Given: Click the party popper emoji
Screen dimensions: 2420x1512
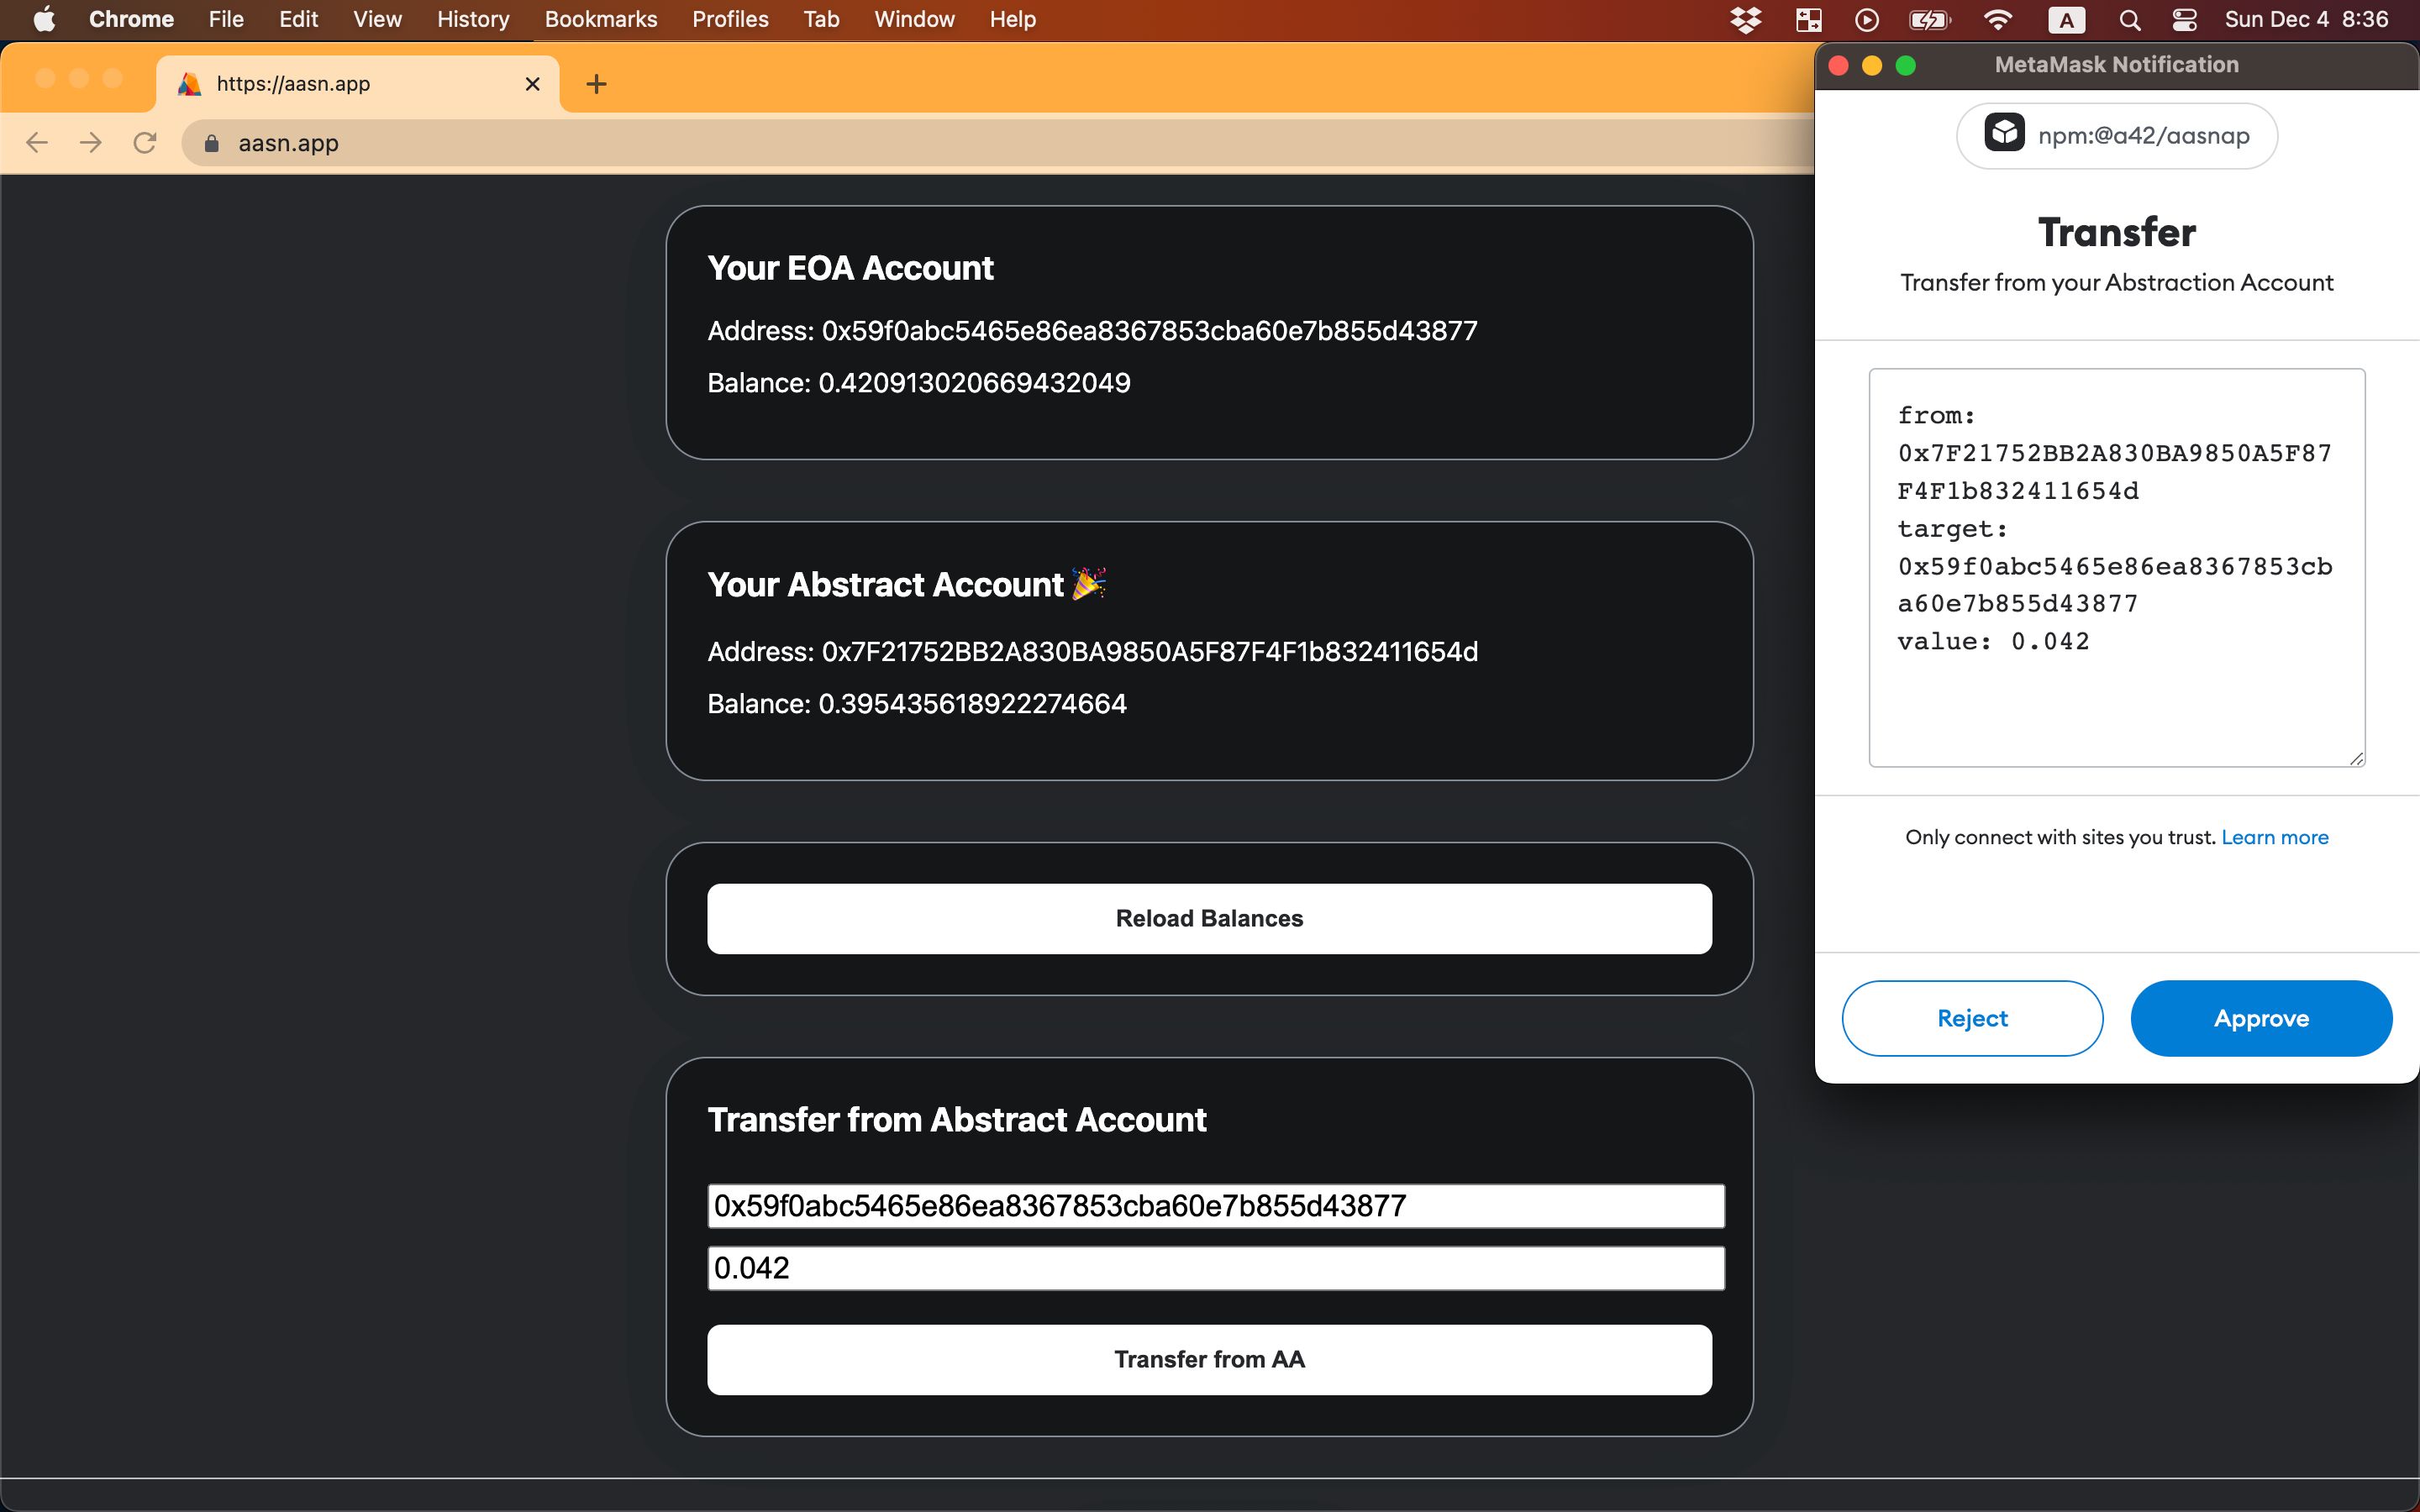Looking at the screenshot, I should click(1089, 583).
